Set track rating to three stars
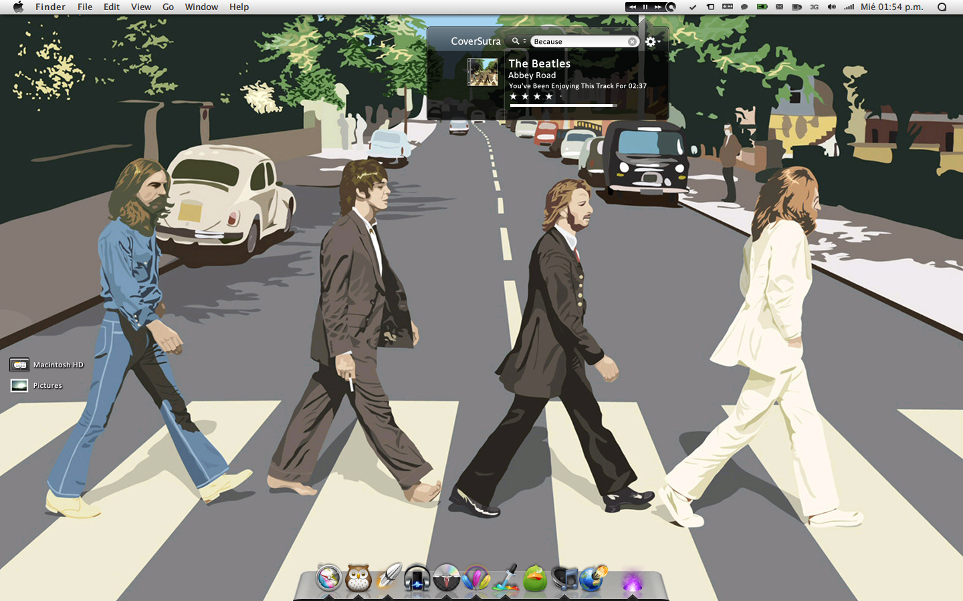The width and height of the screenshot is (963, 601). (537, 96)
